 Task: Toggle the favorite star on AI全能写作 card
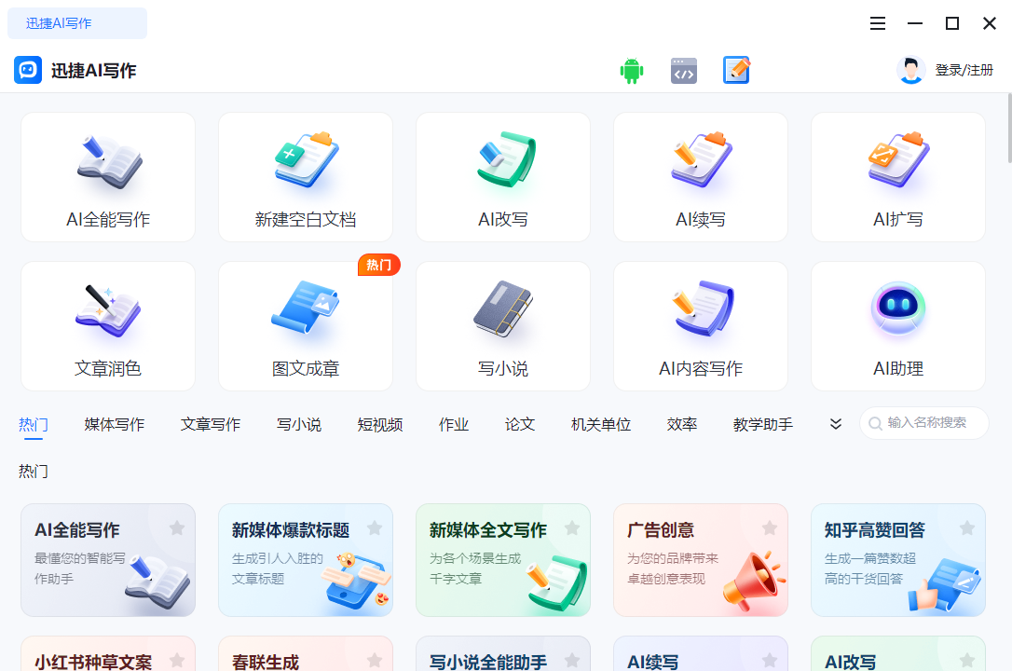(177, 527)
